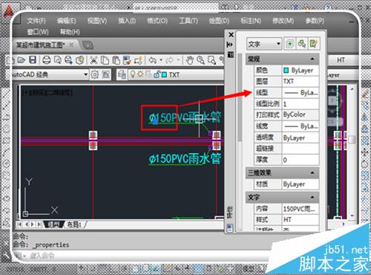Close the Properties palette with the X
The width and height of the screenshot is (371, 275).
point(231,35)
